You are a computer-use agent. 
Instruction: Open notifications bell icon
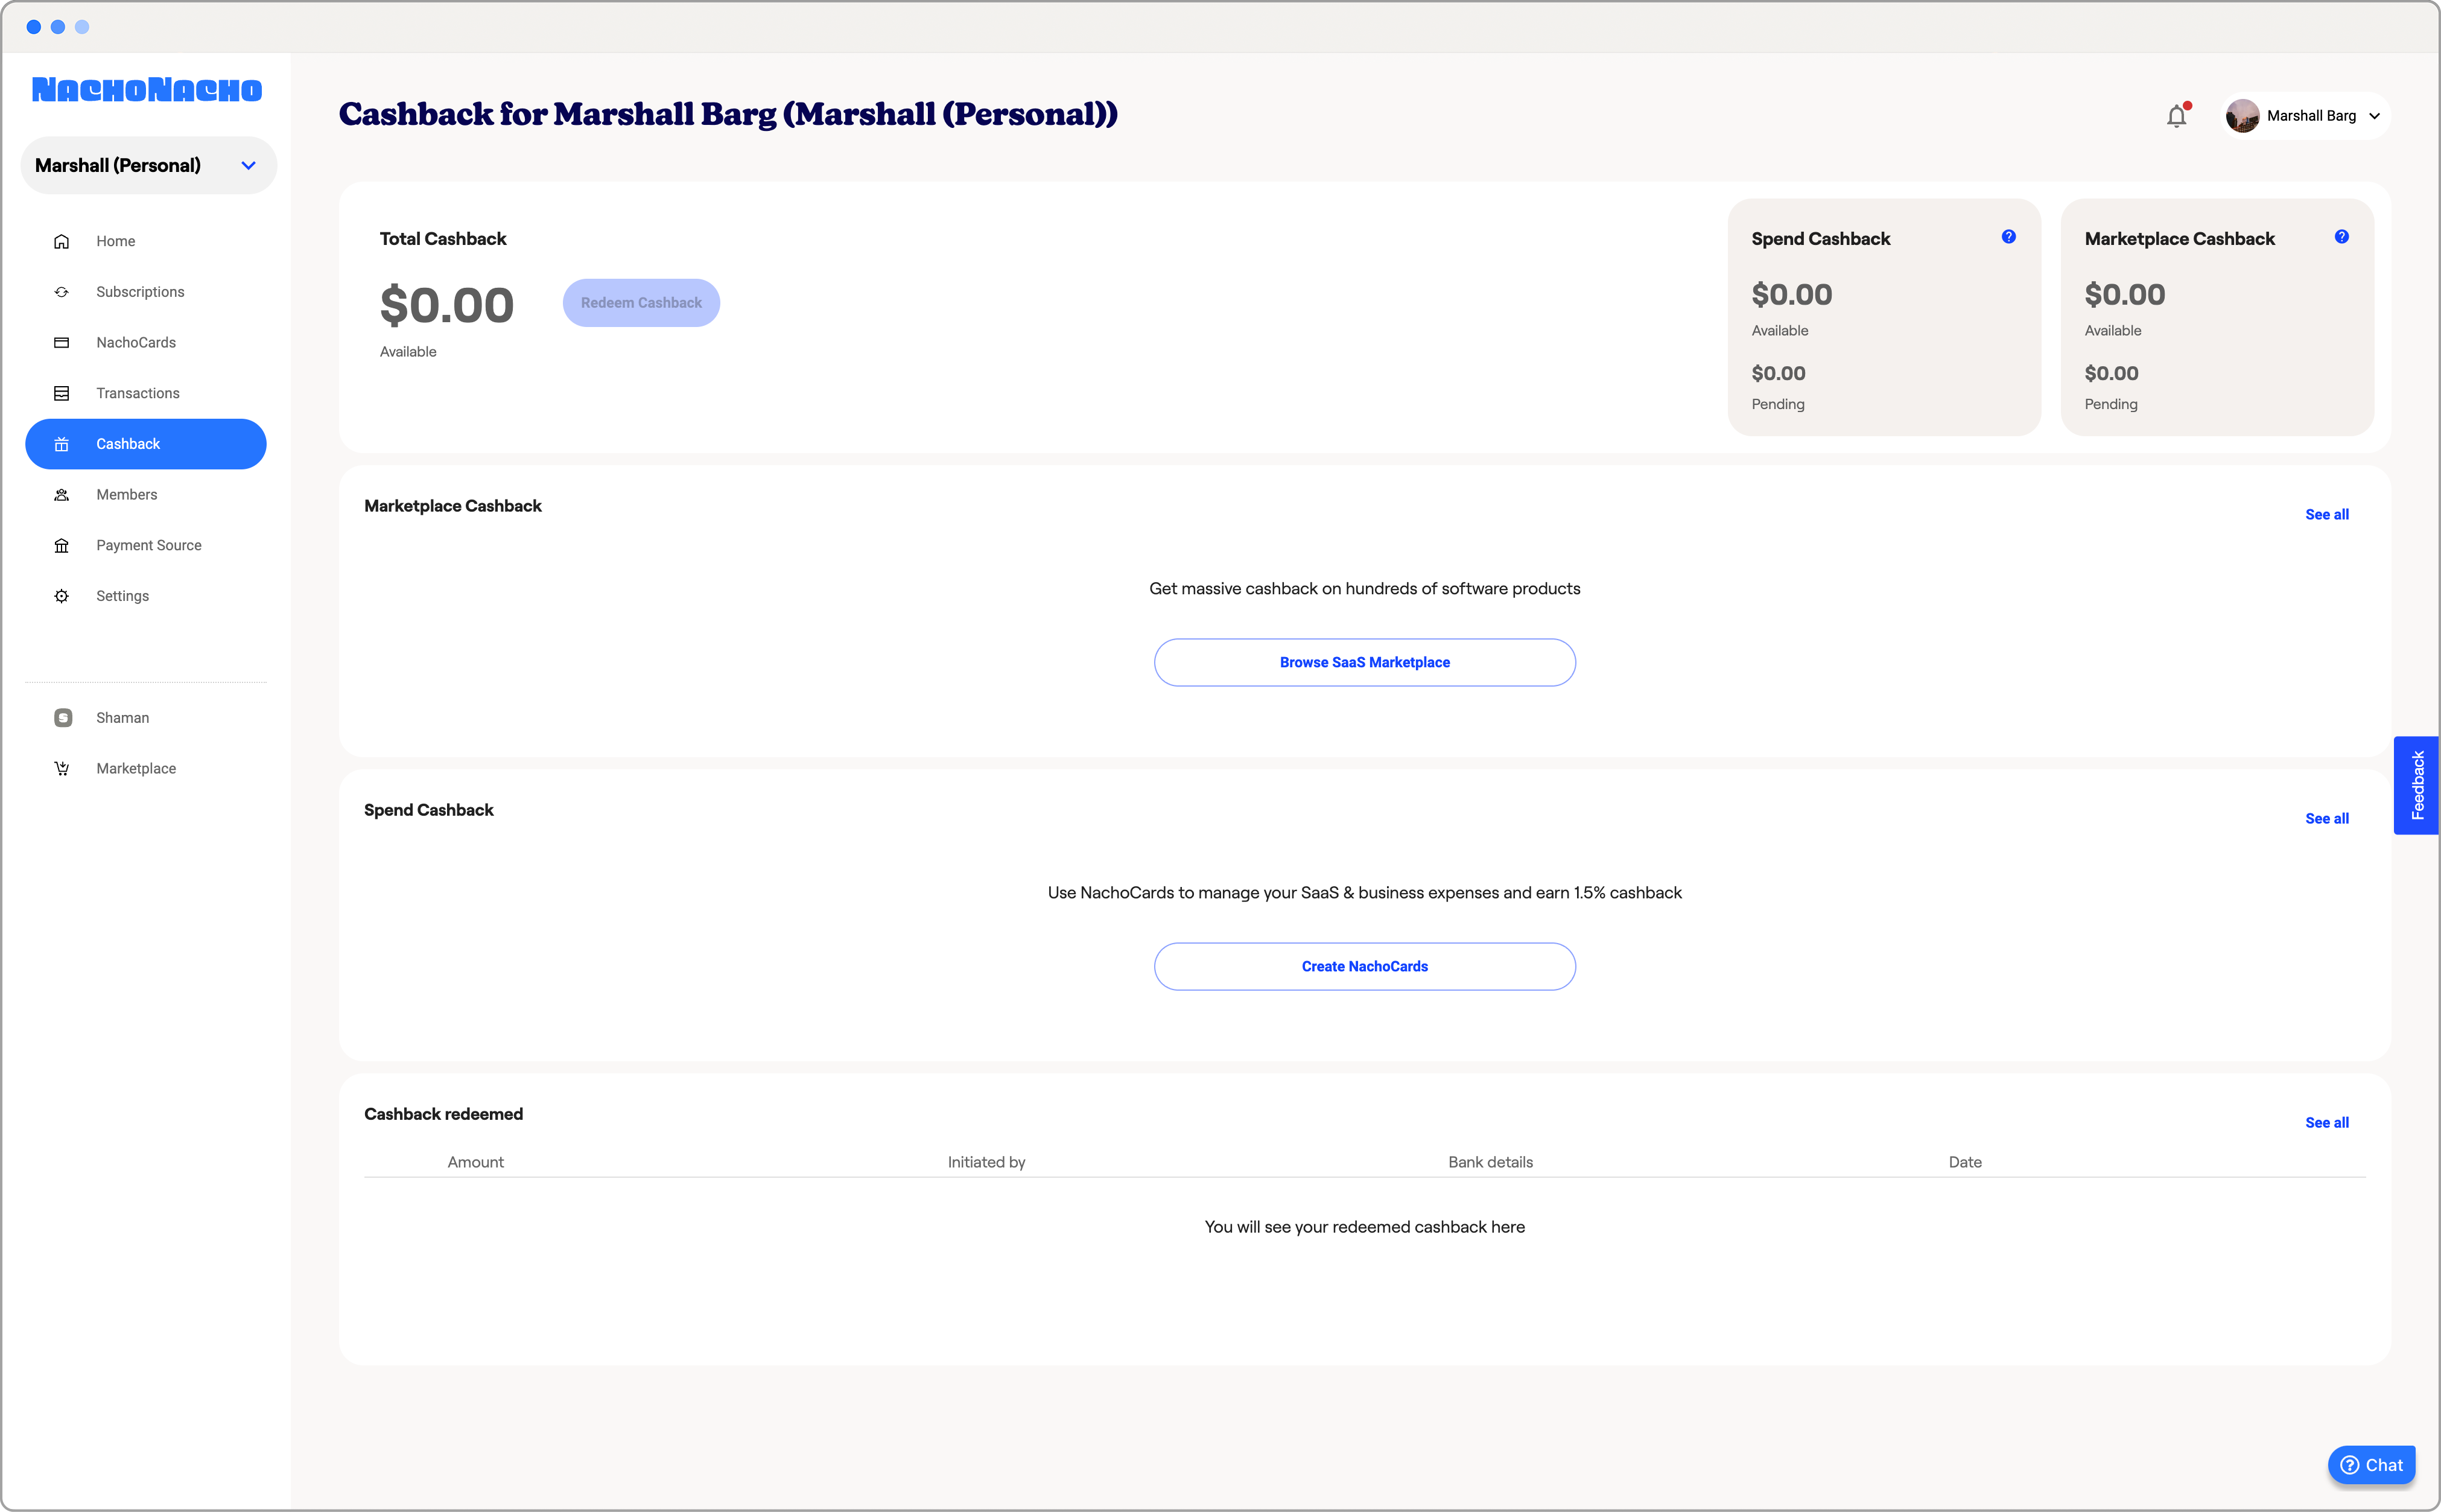coord(2177,116)
